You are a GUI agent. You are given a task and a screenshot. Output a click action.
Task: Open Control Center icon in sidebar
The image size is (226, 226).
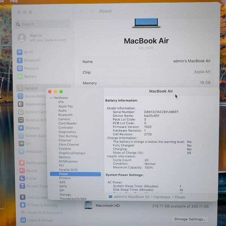21,112
